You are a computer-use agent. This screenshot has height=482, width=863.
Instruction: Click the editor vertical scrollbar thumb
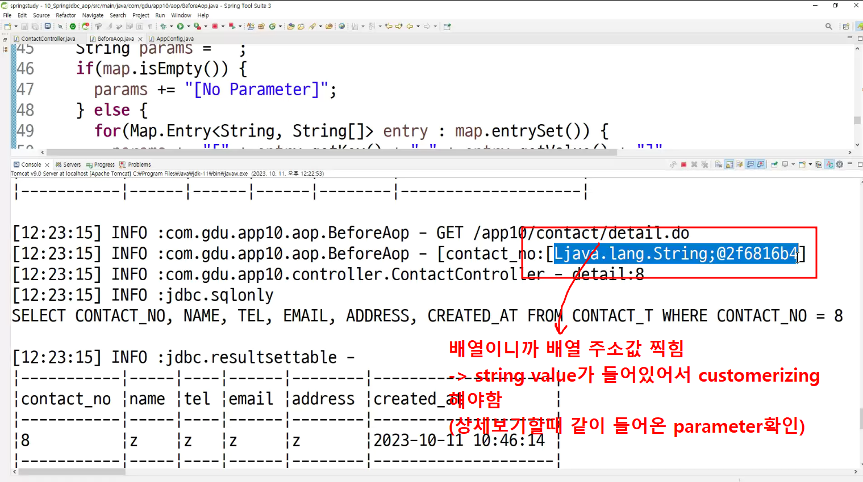pos(857,120)
